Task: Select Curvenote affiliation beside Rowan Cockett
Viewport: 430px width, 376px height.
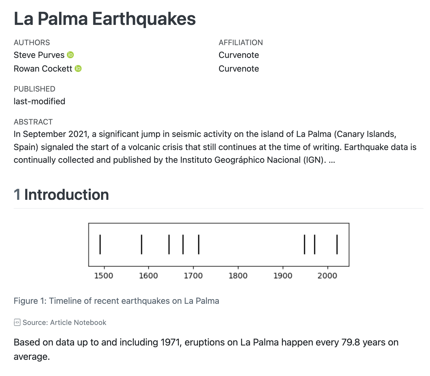Action: click(239, 69)
